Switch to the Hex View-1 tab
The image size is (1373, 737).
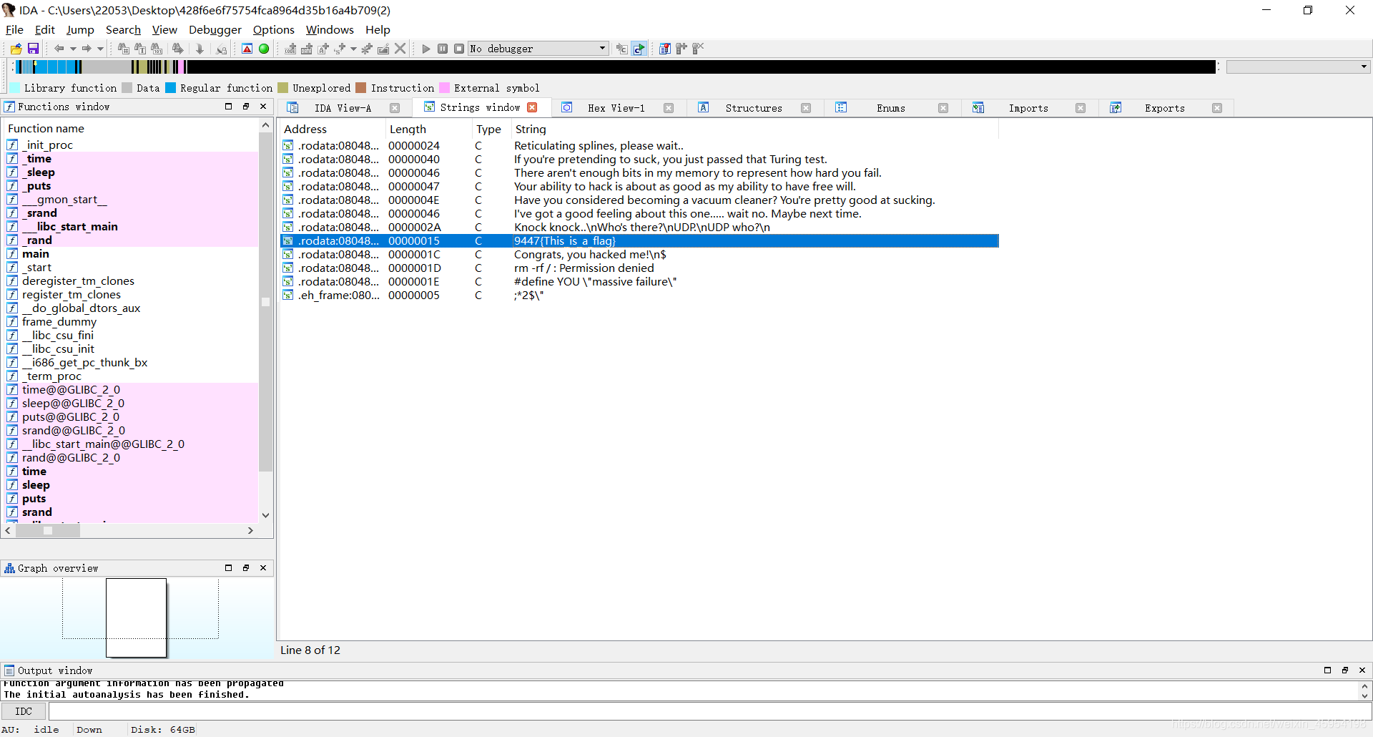[616, 108]
